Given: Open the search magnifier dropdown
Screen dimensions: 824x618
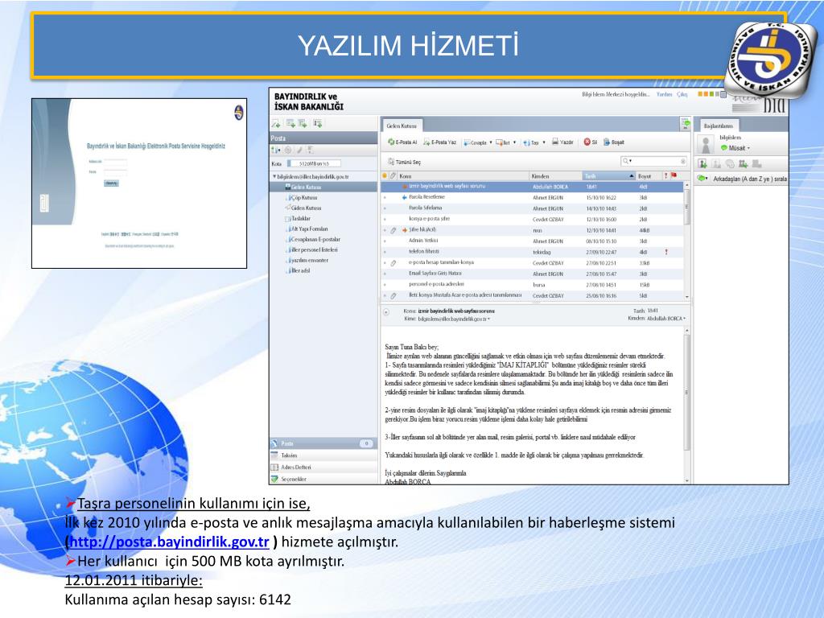Looking at the screenshot, I should [627, 161].
